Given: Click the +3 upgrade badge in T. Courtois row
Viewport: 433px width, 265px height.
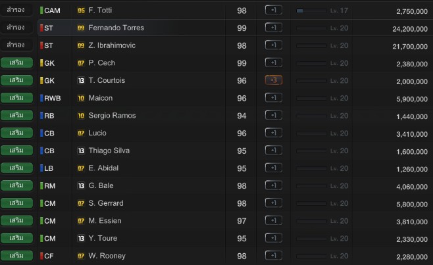Looking at the screenshot, I should (x=273, y=80).
